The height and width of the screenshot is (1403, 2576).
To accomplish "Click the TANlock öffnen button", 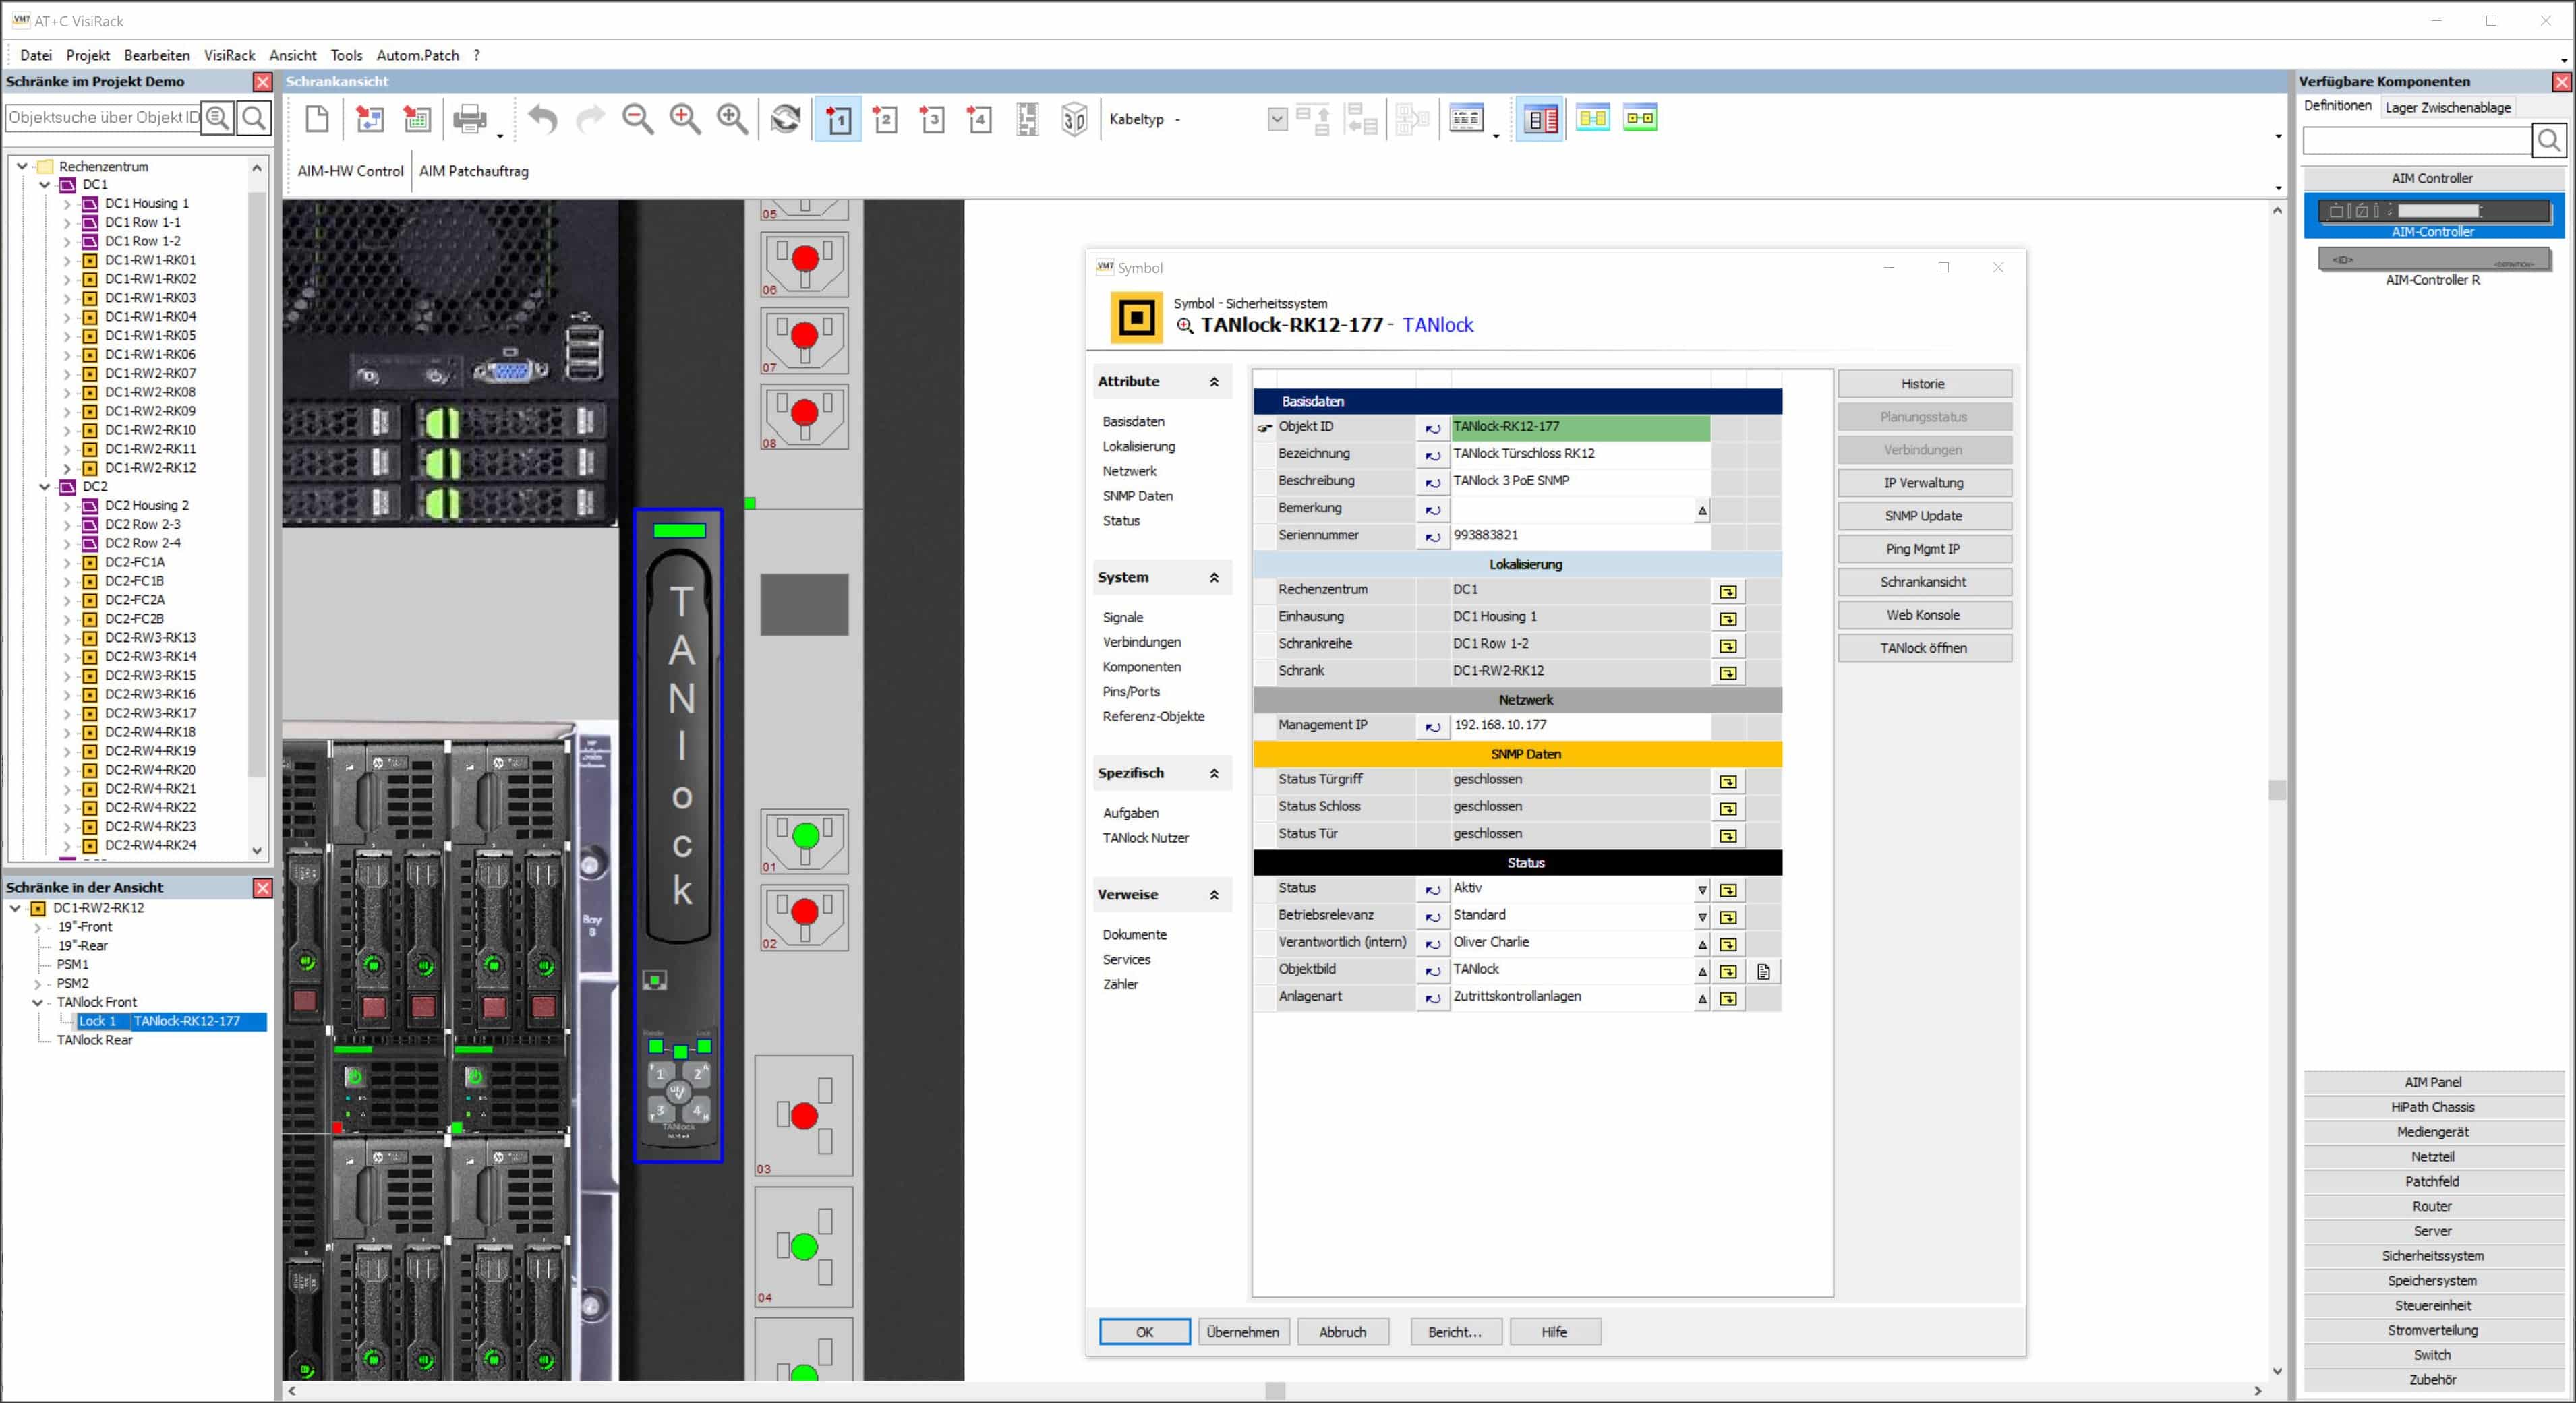I will tap(1923, 648).
